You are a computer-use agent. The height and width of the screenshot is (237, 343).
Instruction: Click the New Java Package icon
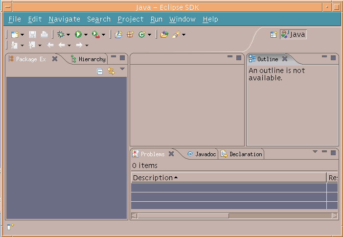(x=130, y=35)
